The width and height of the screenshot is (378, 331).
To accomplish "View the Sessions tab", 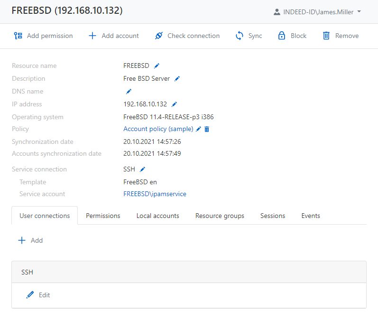I will tap(273, 216).
